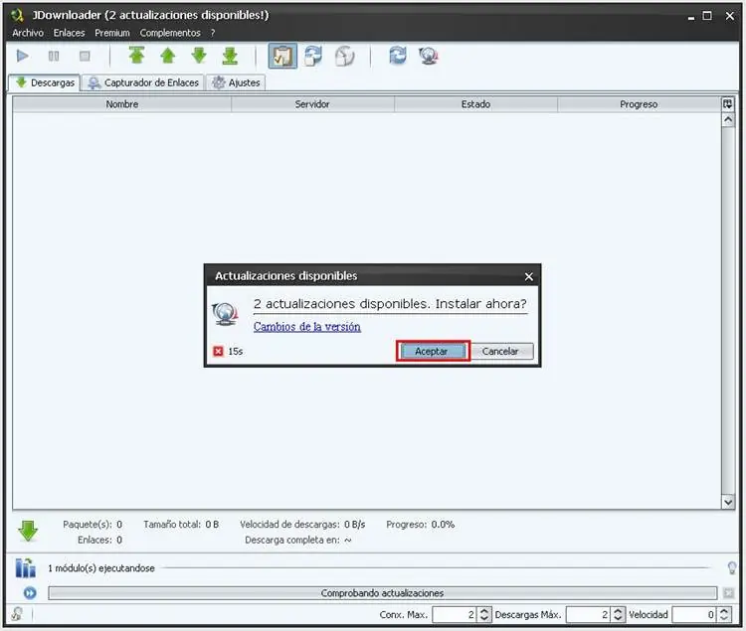Stop all downloads with stop icon

click(x=85, y=56)
